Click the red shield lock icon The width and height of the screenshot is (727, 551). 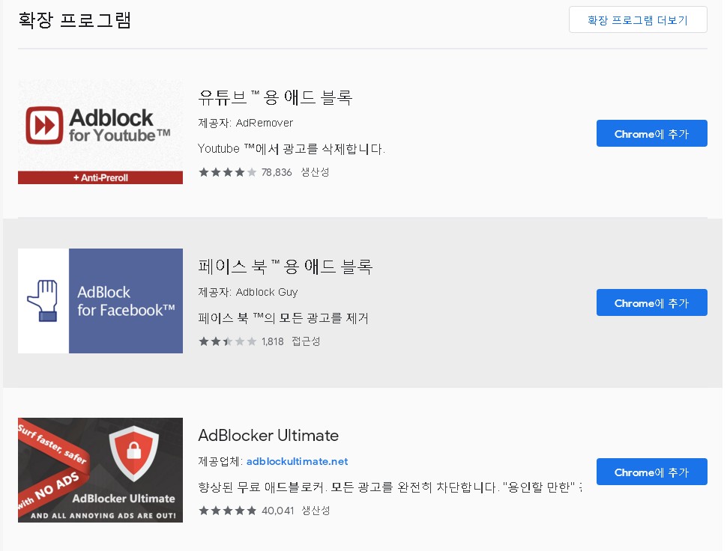(134, 452)
